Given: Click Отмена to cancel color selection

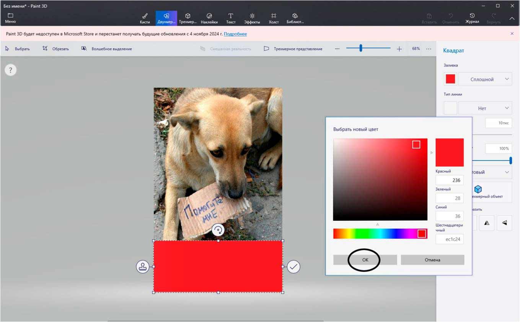Looking at the screenshot, I should 432,260.
